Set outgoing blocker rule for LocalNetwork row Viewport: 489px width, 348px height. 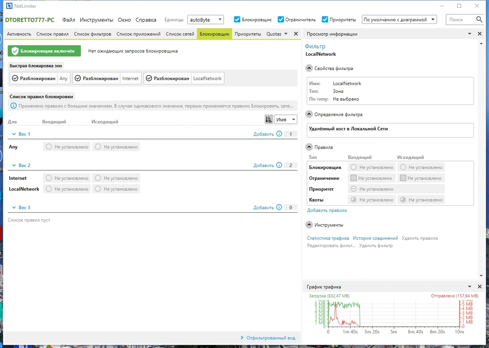coord(116,189)
